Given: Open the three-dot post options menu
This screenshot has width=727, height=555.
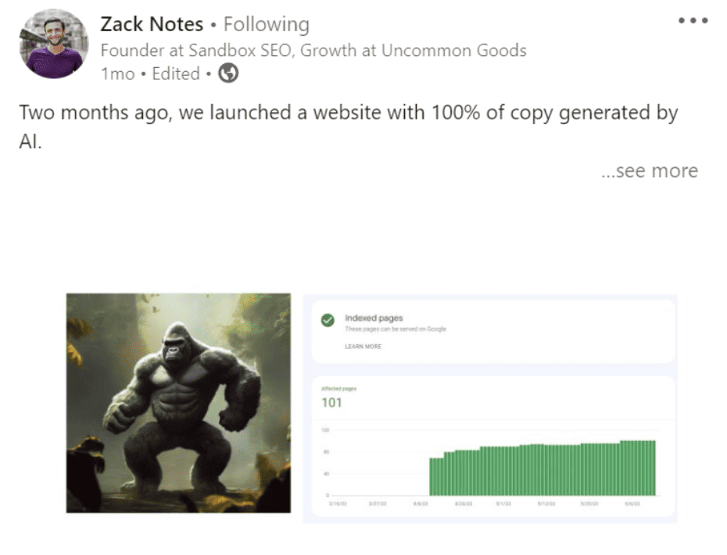Looking at the screenshot, I should click(x=693, y=21).
